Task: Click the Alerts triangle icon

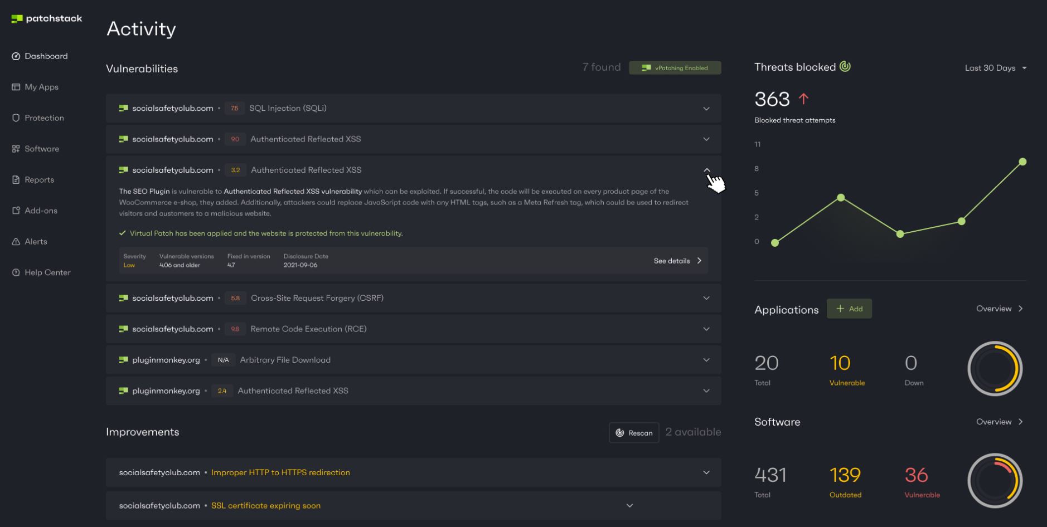Action: coord(16,242)
